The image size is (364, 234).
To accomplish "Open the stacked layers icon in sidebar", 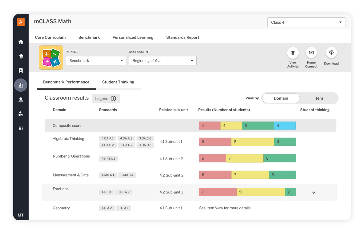I will (21, 56).
